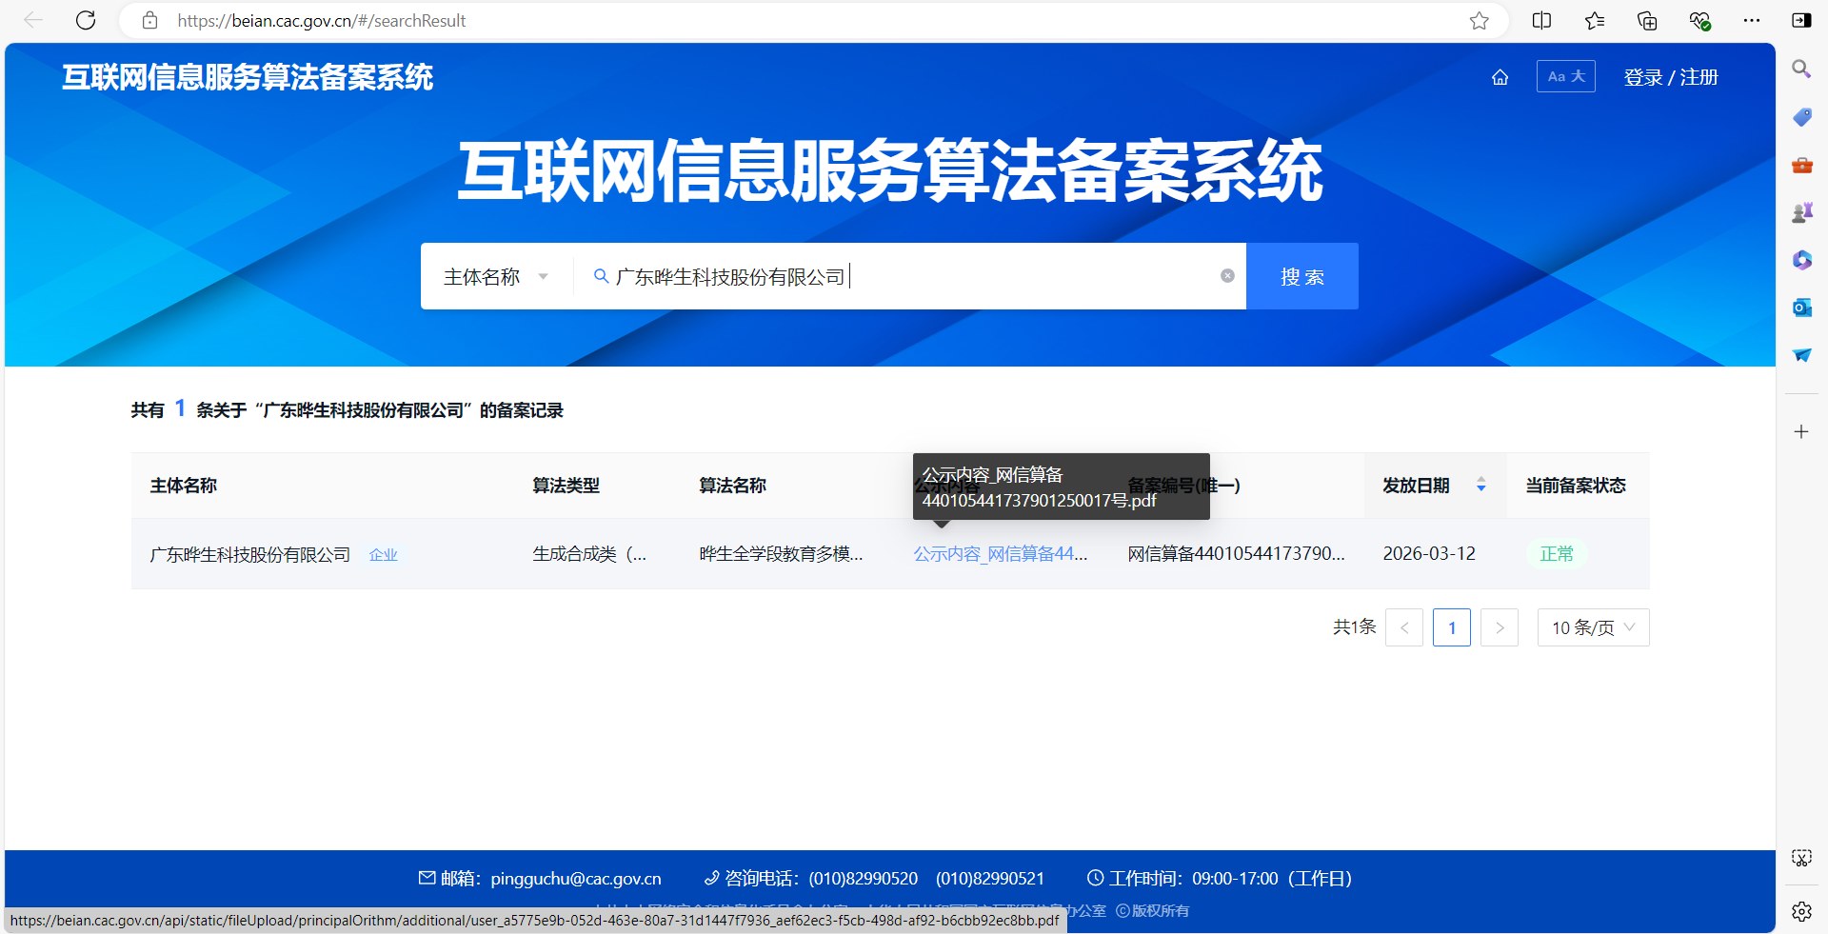Go to previous results page
The height and width of the screenshot is (934, 1828).
tap(1404, 627)
